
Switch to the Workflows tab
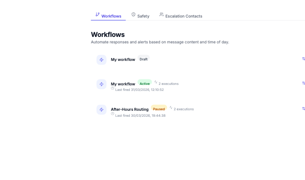tap(108, 16)
